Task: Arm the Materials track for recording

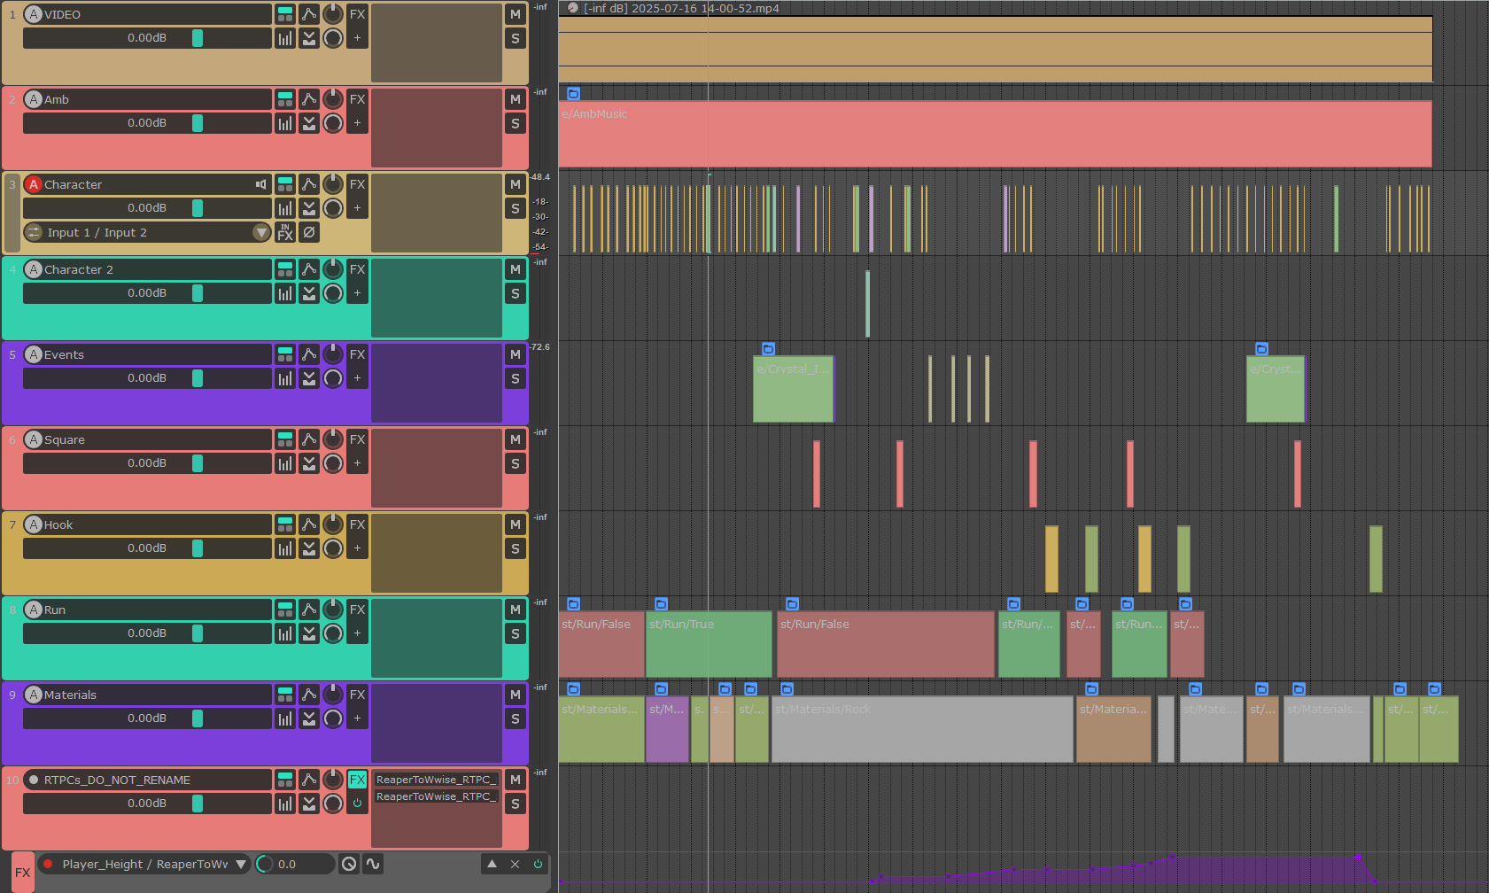Action: pyautogui.click(x=33, y=695)
